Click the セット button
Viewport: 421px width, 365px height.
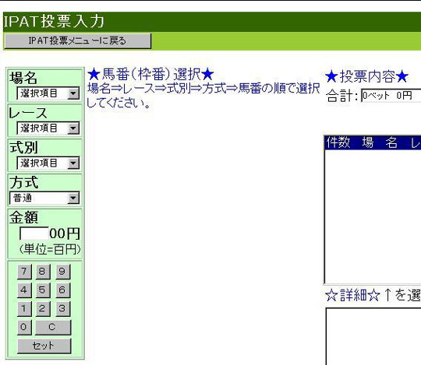coord(44,346)
